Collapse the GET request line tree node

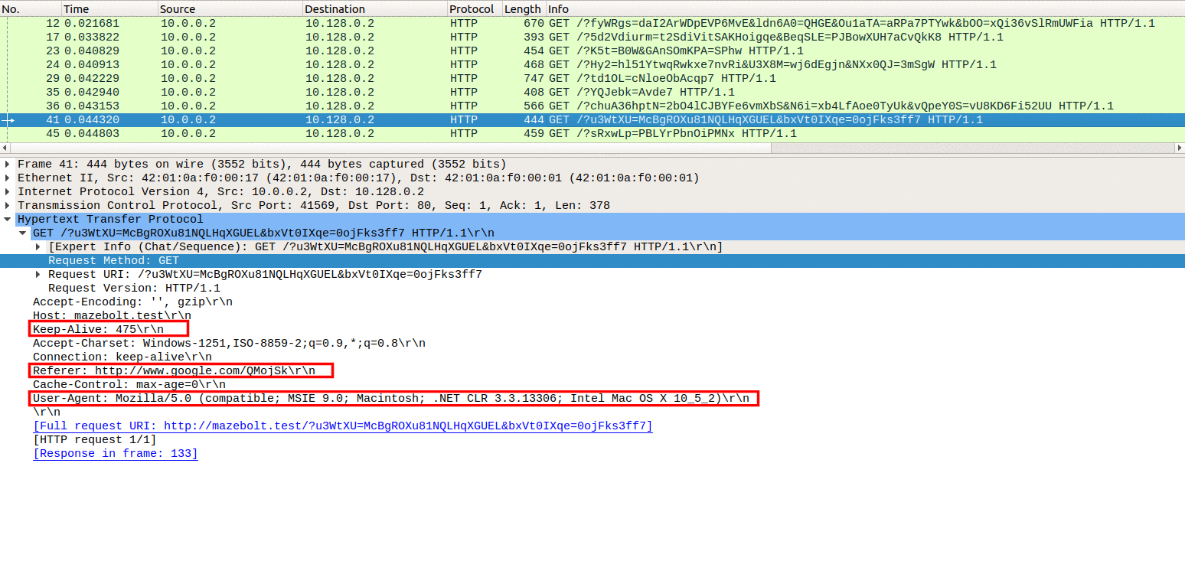pyautogui.click(x=23, y=233)
